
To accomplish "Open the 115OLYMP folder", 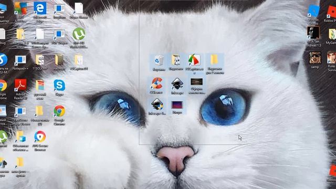I will [40, 62].
